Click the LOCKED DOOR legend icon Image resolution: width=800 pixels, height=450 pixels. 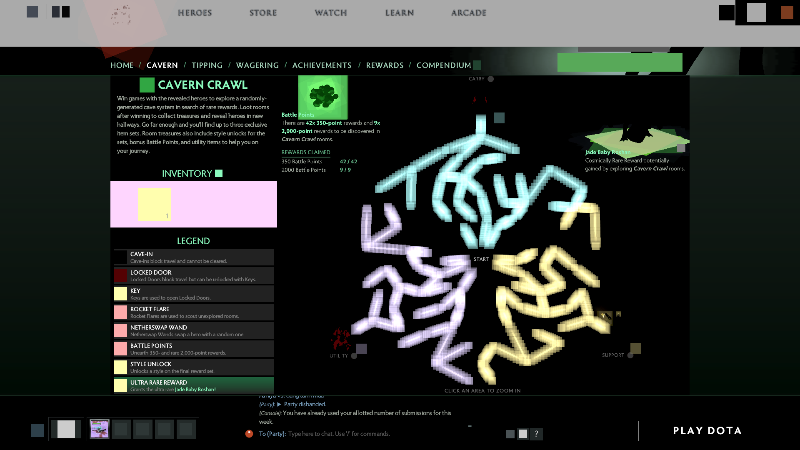coord(120,275)
